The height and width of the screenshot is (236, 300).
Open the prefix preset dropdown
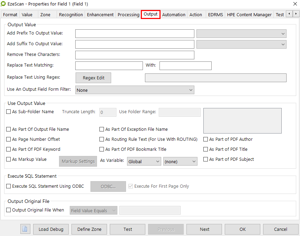click(241, 33)
